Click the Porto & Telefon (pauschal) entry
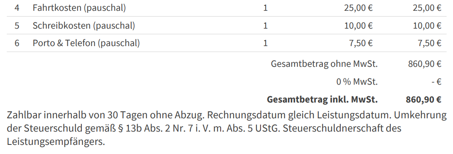 point(86,43)
